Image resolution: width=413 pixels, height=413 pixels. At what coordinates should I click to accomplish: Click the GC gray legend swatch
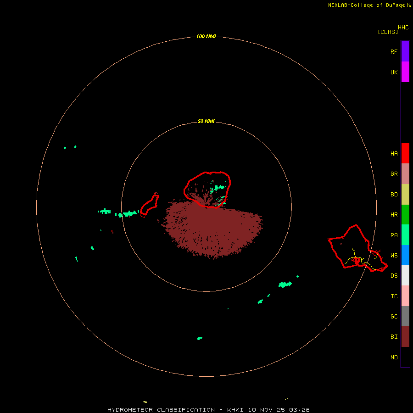pos(405,316)
